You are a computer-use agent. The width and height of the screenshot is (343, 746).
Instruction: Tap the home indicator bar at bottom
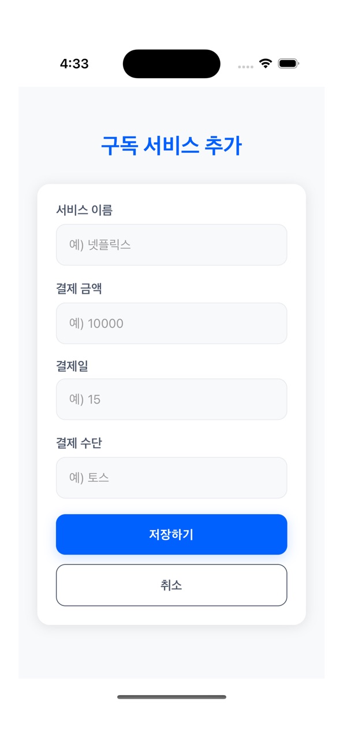tap(171, 697)
